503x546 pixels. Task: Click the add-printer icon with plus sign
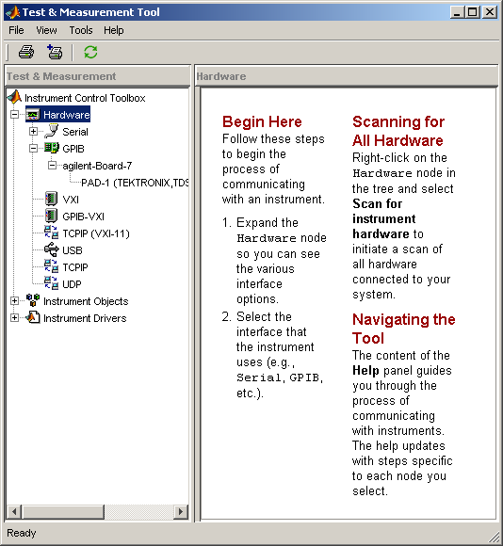pos(55,52)
